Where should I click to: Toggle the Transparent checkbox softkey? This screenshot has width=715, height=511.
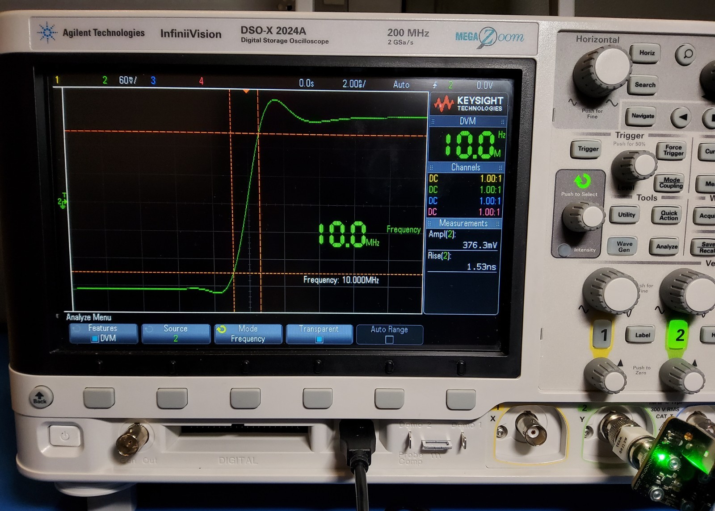[x=319, y=334]
